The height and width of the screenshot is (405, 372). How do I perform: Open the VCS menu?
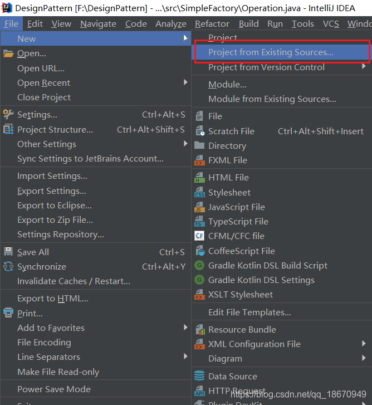(x=331, y=24)
